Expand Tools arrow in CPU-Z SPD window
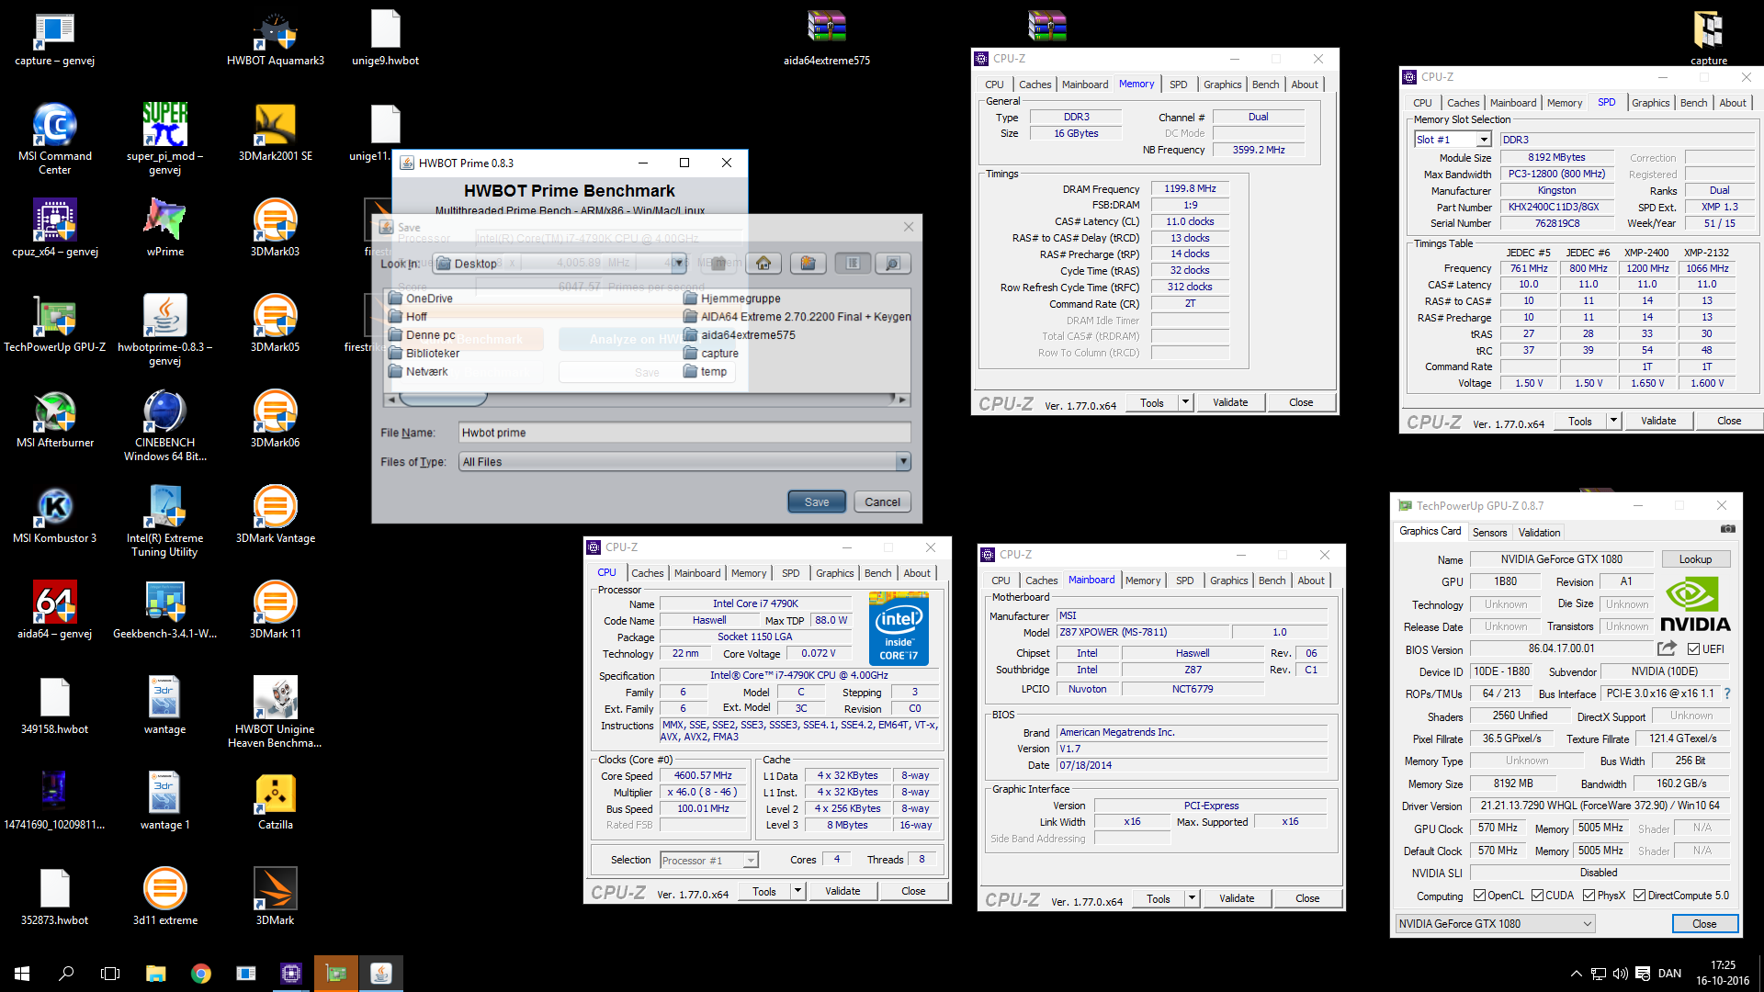The height and width of the screenshot is (992, 1764). pos(1613,421)
